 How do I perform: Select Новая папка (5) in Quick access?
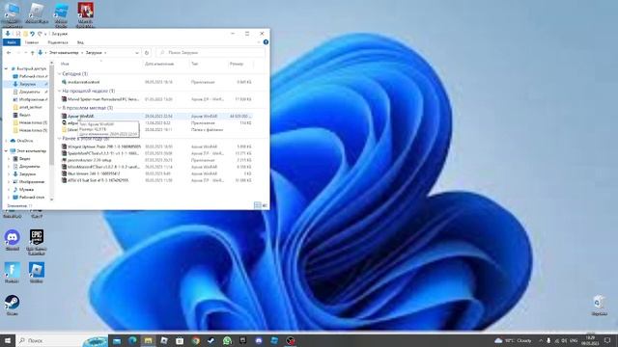(30, 130)
